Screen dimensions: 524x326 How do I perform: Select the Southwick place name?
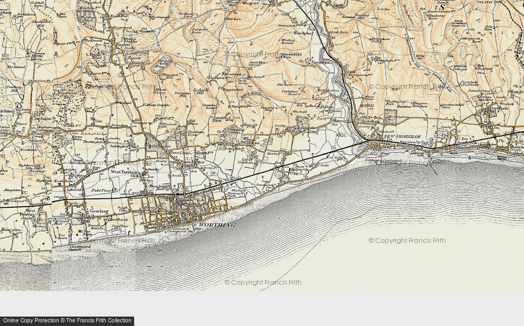[466, 142]
